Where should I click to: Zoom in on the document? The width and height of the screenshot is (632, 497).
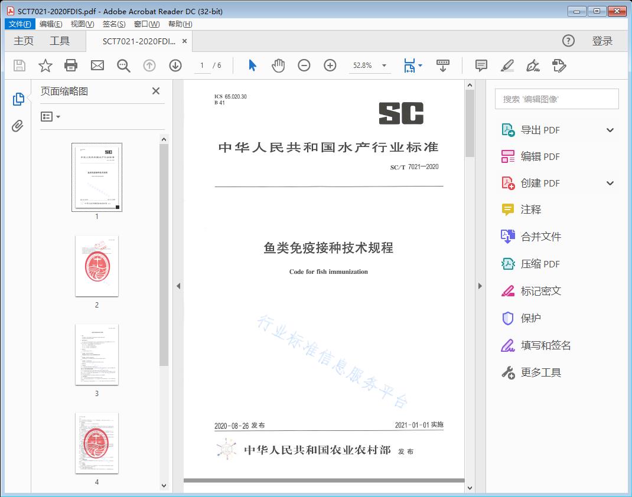(x=330, y=66)
